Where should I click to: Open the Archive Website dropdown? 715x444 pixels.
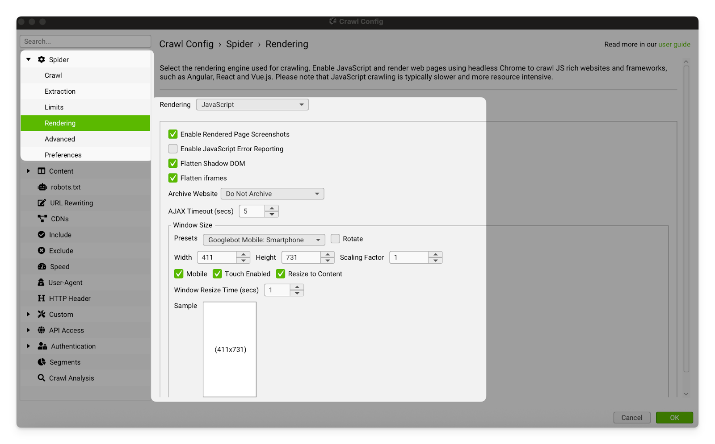(272, 194)
